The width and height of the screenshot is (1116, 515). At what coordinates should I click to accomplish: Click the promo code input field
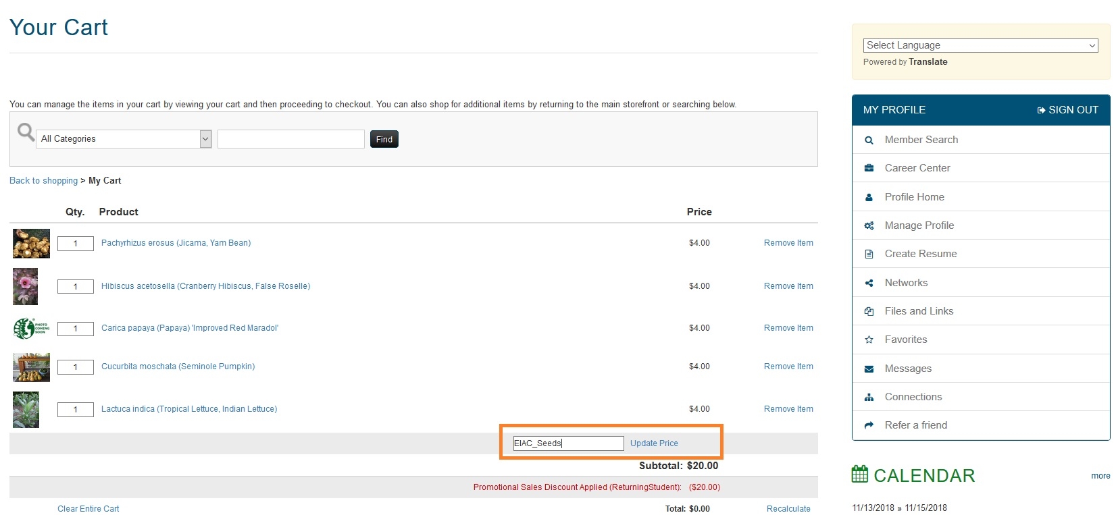pos(567,443)
